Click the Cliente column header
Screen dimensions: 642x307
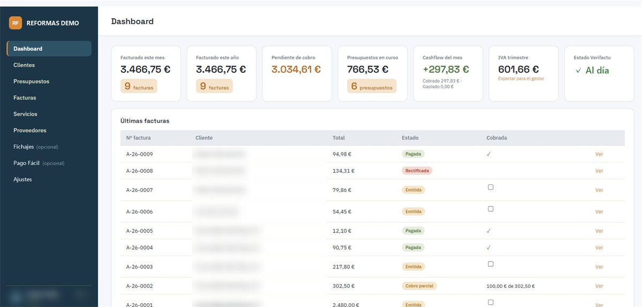(x=204, y=138)
